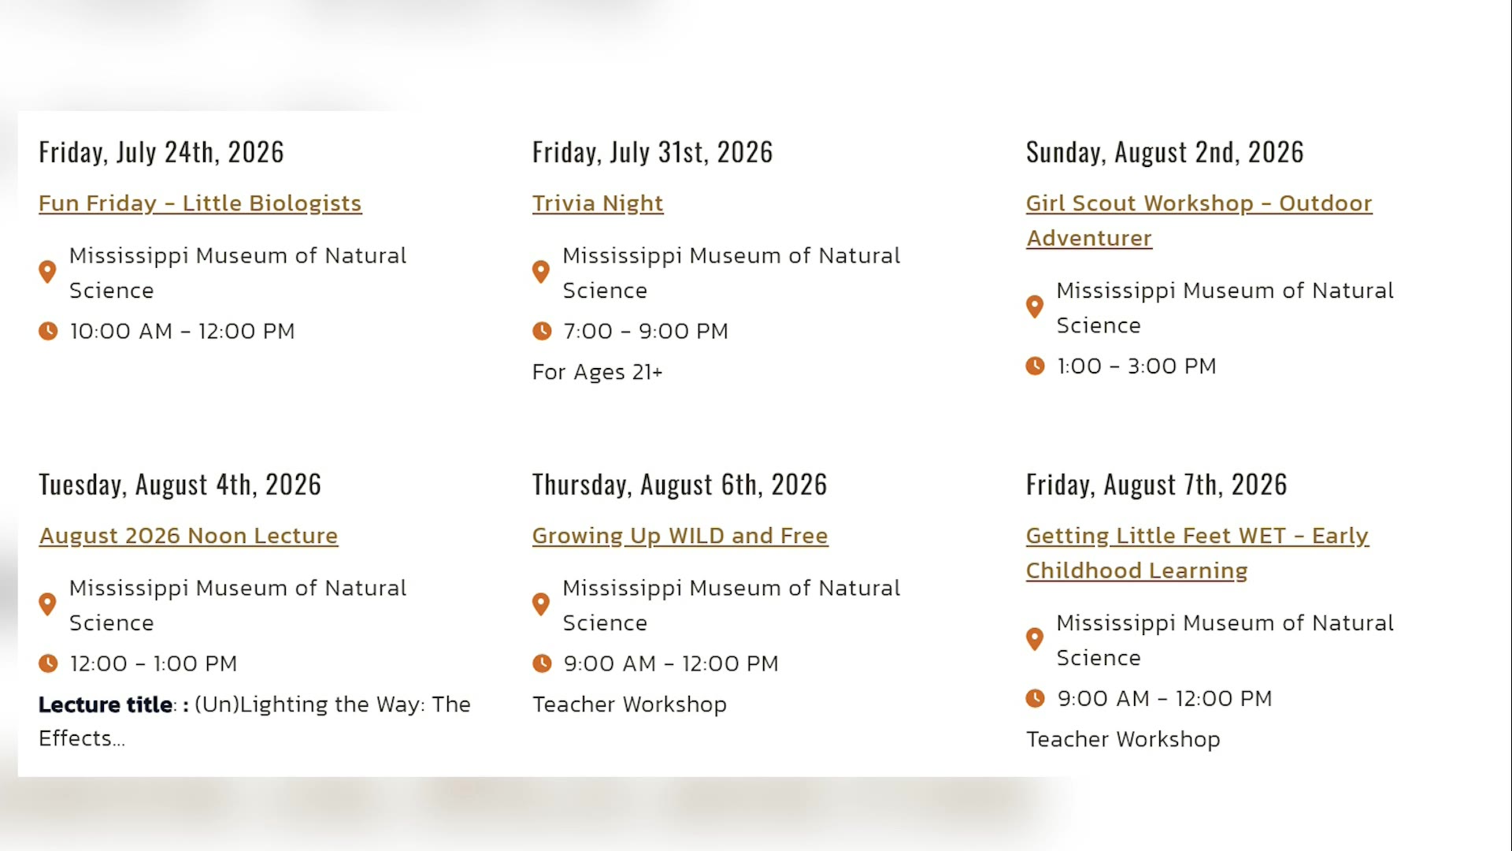Image resolution: width=1512 pixels, height=851 pixels.
Task: Open Growing Up WILD and Free link
Action: (680, 536)
